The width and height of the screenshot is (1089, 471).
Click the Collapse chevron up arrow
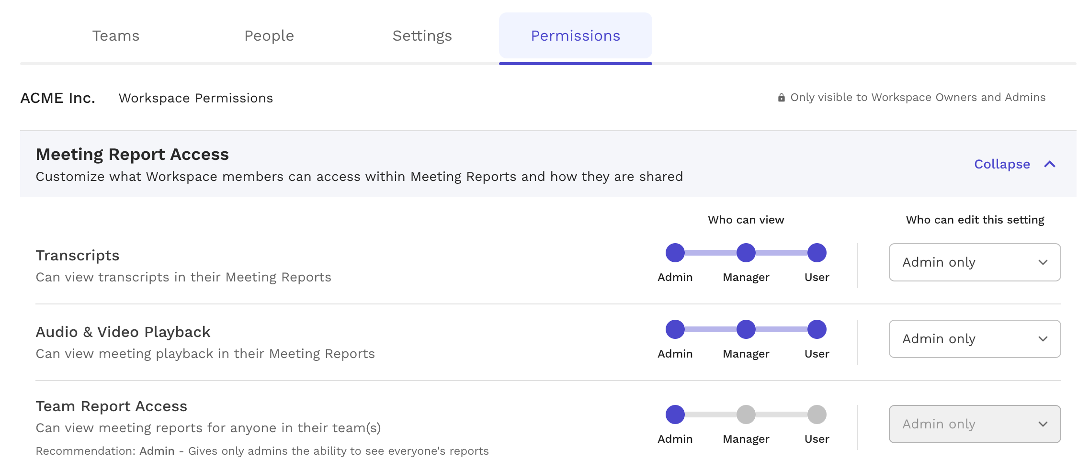(1050, 164)
